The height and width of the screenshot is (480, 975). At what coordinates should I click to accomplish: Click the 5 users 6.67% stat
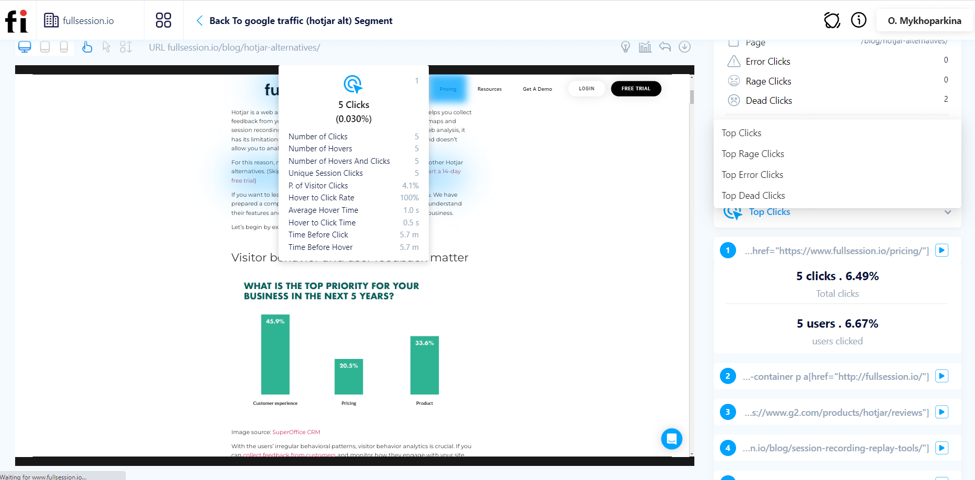coord(837,323)
